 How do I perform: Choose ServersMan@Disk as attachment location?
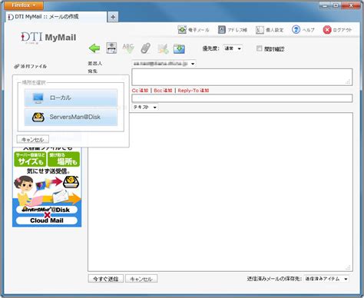pos(71,117)
